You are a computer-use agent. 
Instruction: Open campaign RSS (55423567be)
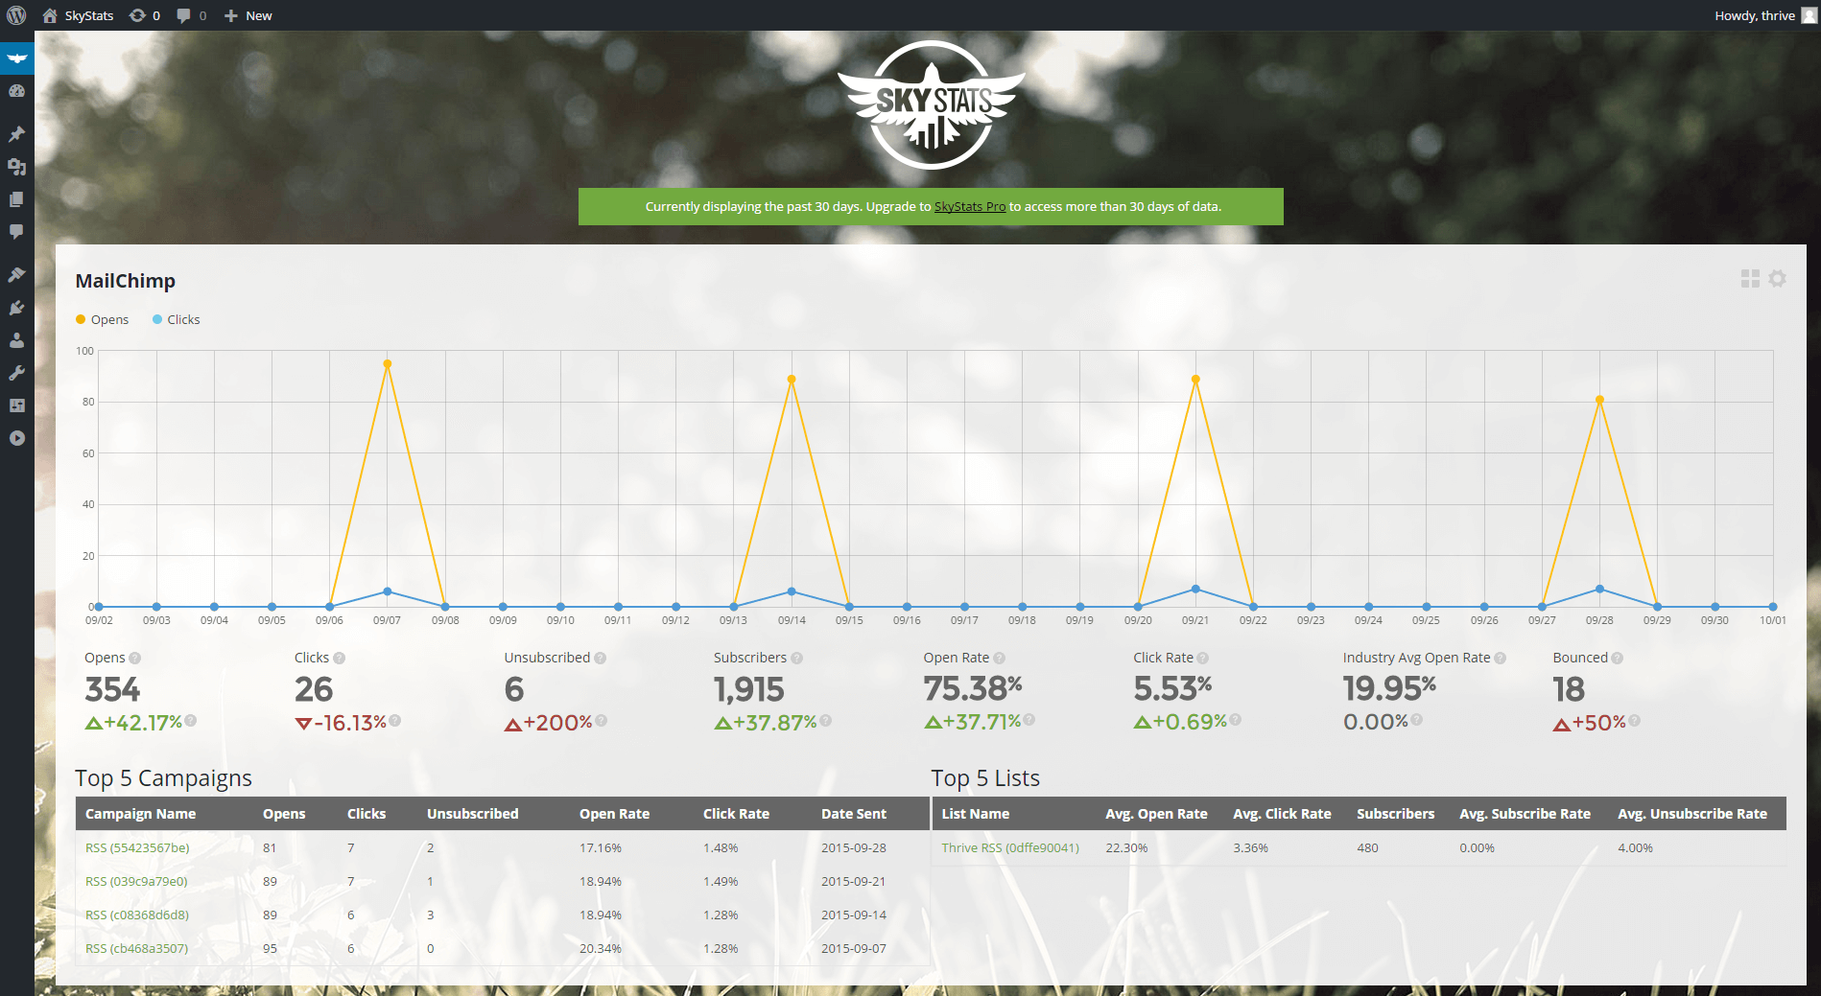[x=137, y=848]
